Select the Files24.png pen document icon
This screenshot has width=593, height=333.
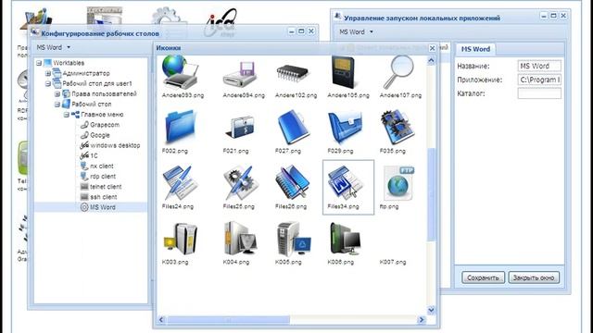point(180,183)
